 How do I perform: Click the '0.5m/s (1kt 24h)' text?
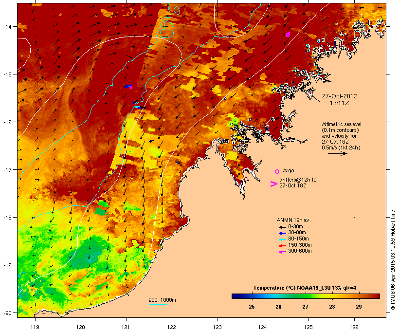[341, 147]
